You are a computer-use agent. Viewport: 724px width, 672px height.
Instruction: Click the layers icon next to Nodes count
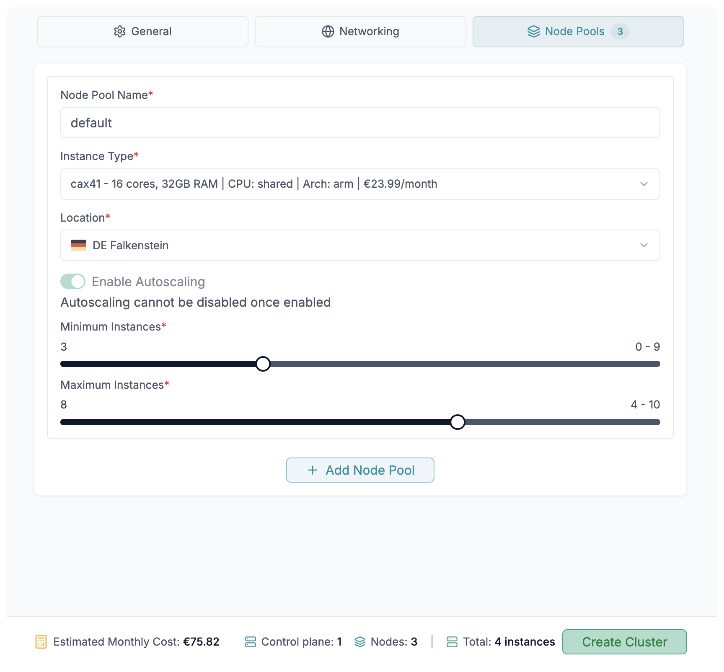tap(359, 642)
